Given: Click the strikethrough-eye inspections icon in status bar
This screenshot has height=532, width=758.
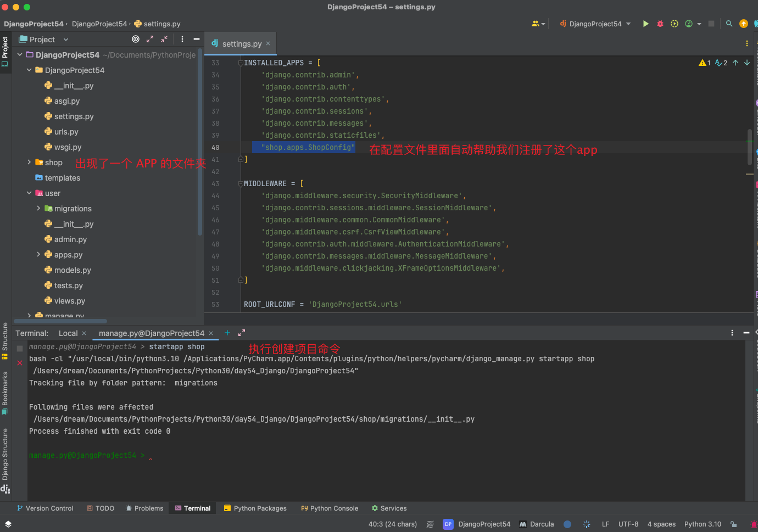Looking at the screenshot, I should 430,524.
